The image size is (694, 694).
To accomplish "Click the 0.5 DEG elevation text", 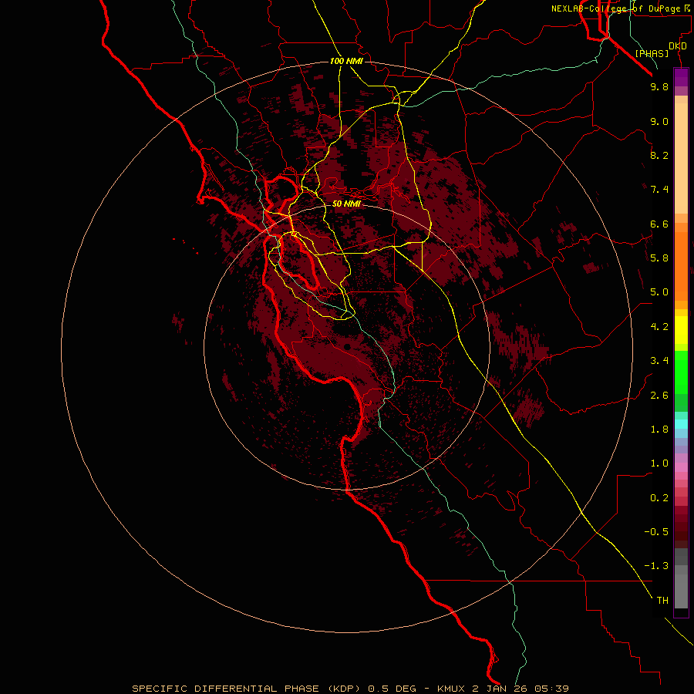I will [x=392, y=689].
